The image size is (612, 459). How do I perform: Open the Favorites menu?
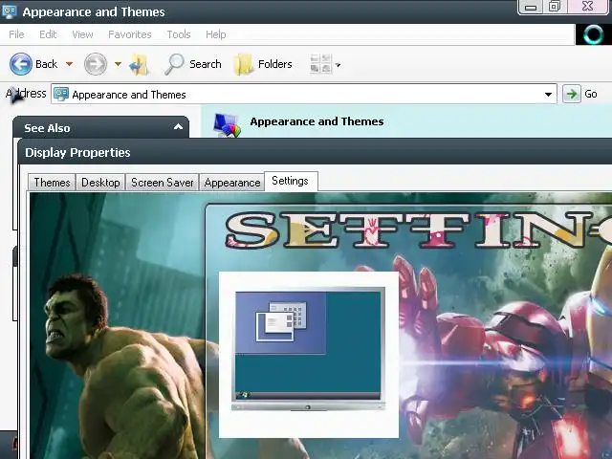tap(130, 34)
